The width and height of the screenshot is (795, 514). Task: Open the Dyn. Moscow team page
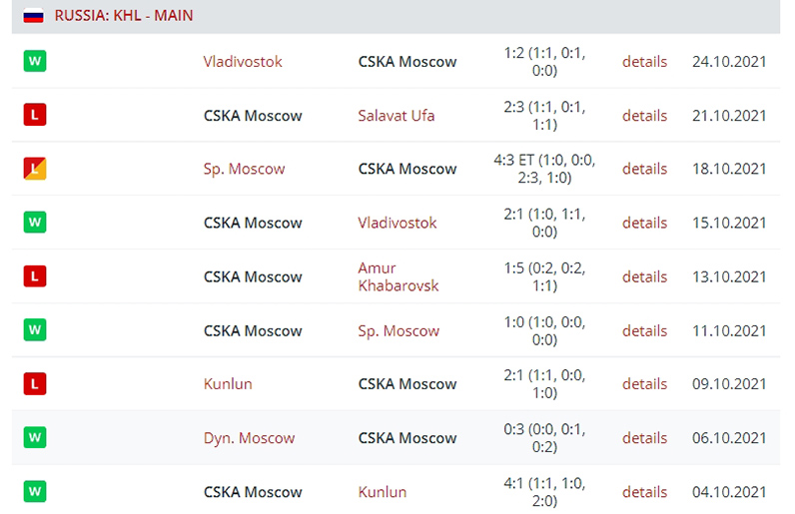tap(249, 438)
